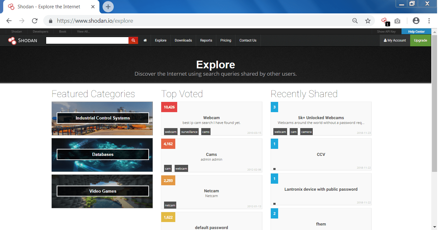Select the surveillance tag
This screenshot has height=230, width=439.
click(189, 132)
